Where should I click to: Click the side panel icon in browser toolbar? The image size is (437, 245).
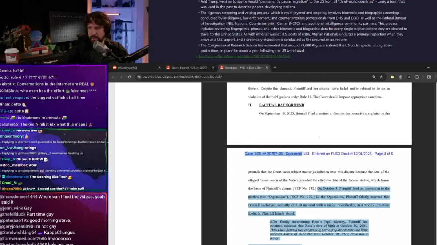[x=429, y=77]
